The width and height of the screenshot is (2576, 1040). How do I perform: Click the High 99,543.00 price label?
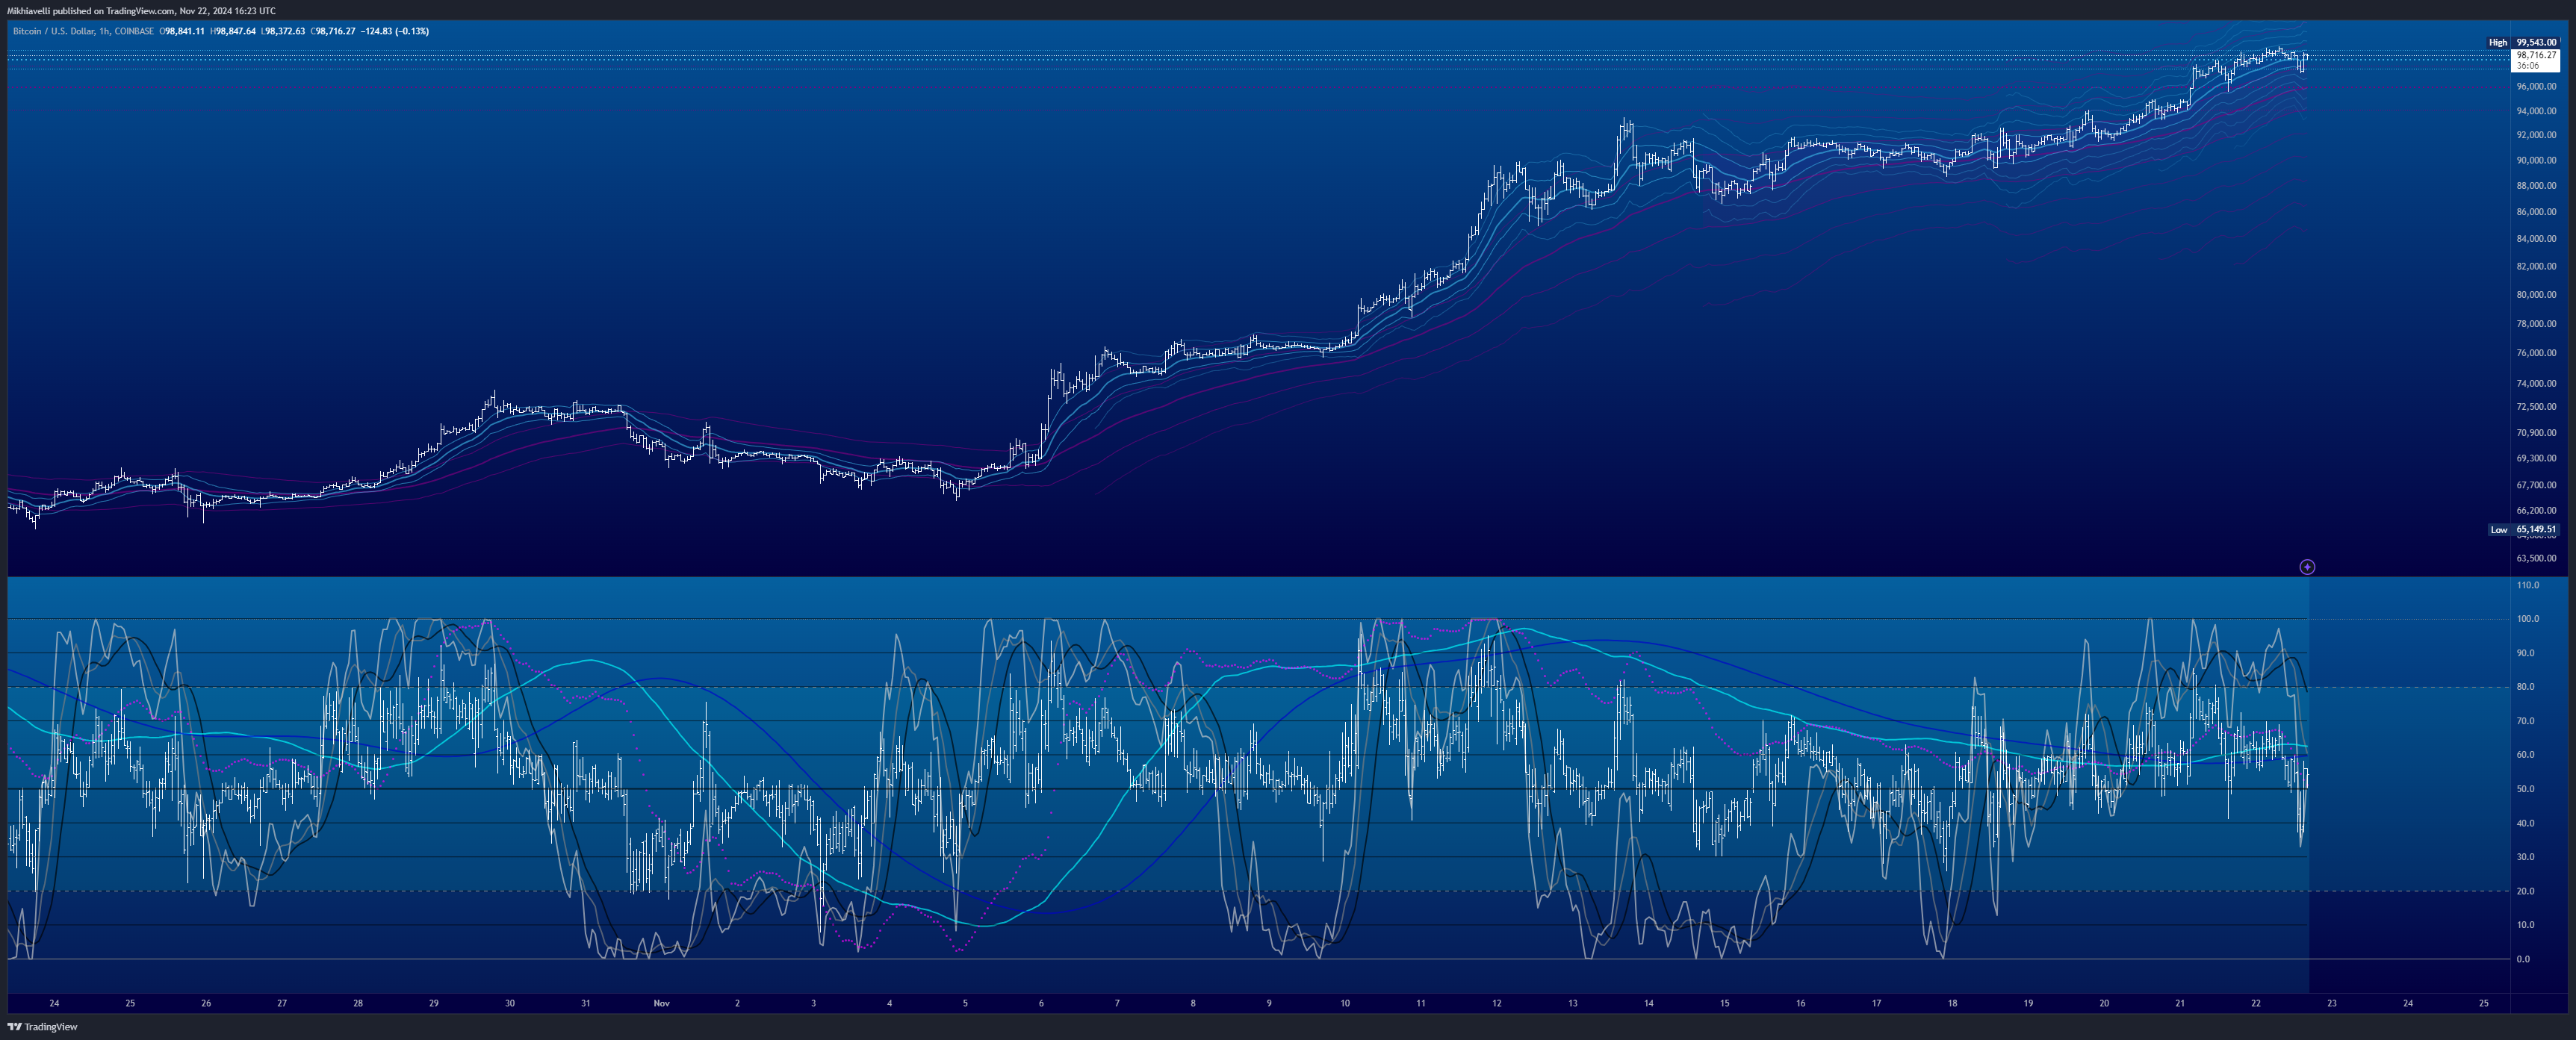(x=2523, y=42)
